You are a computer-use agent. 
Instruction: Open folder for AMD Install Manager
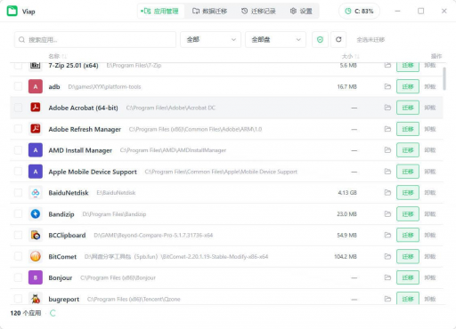point(387,150)
